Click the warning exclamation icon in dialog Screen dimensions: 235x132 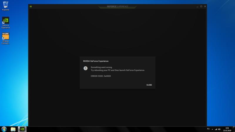pyautogui.click(x=85, y=68)
